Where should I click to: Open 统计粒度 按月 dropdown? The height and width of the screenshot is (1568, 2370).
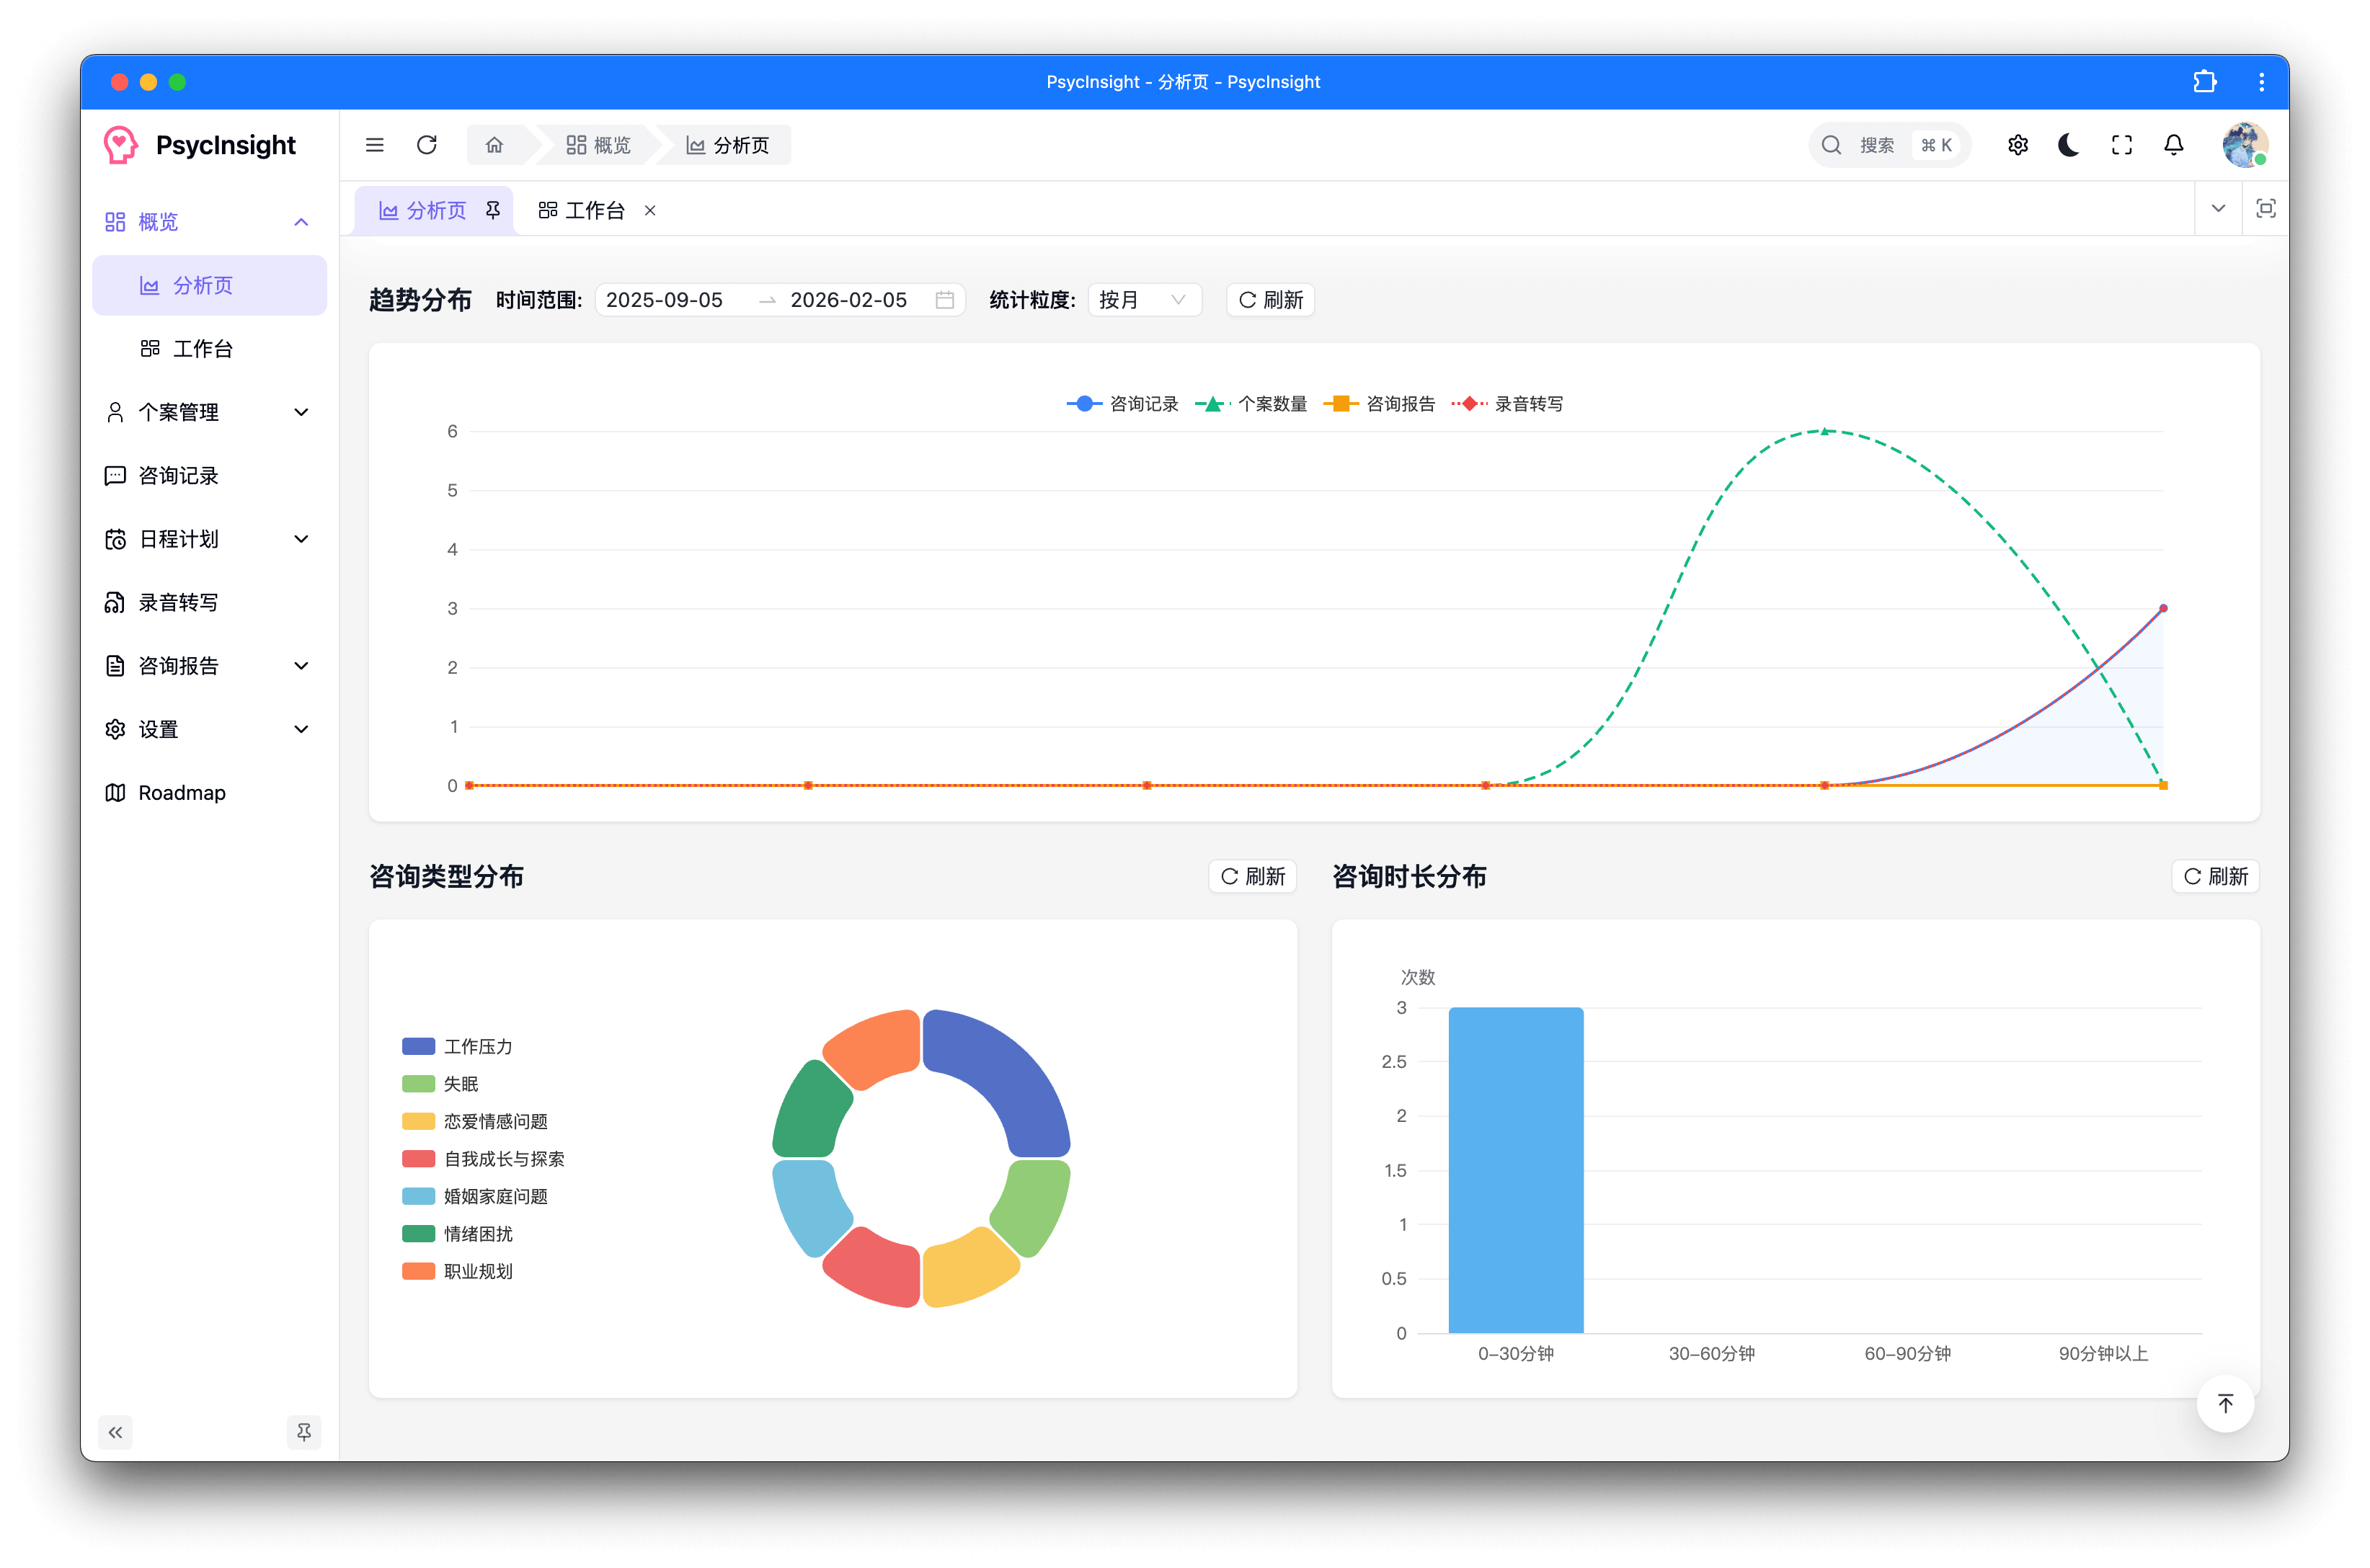pos(1143,300)
